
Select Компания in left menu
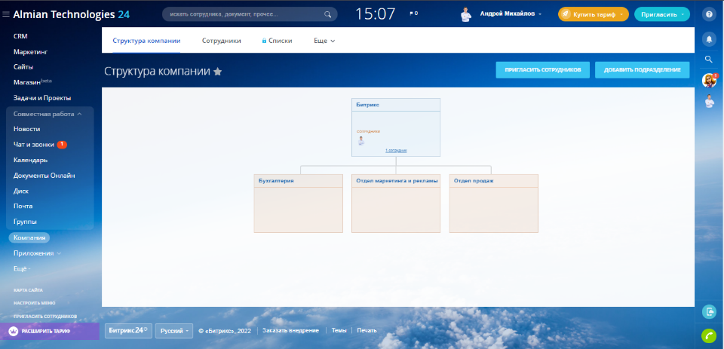29,237
